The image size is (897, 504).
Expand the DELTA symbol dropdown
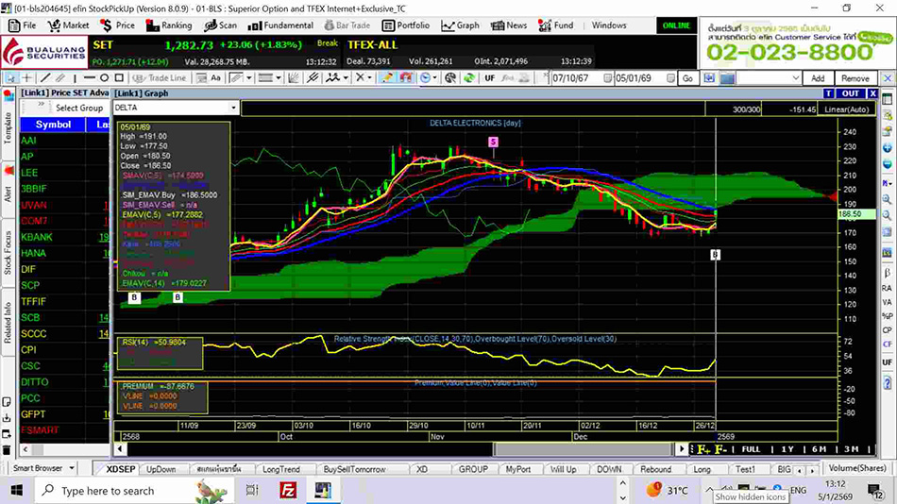[234, 108]
